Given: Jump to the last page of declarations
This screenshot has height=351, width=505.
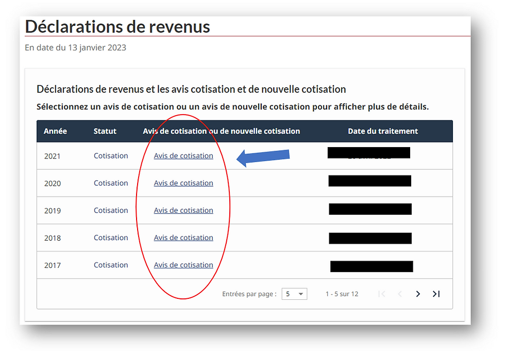Looking at the screenshot, I should click(x=436, y=294).
